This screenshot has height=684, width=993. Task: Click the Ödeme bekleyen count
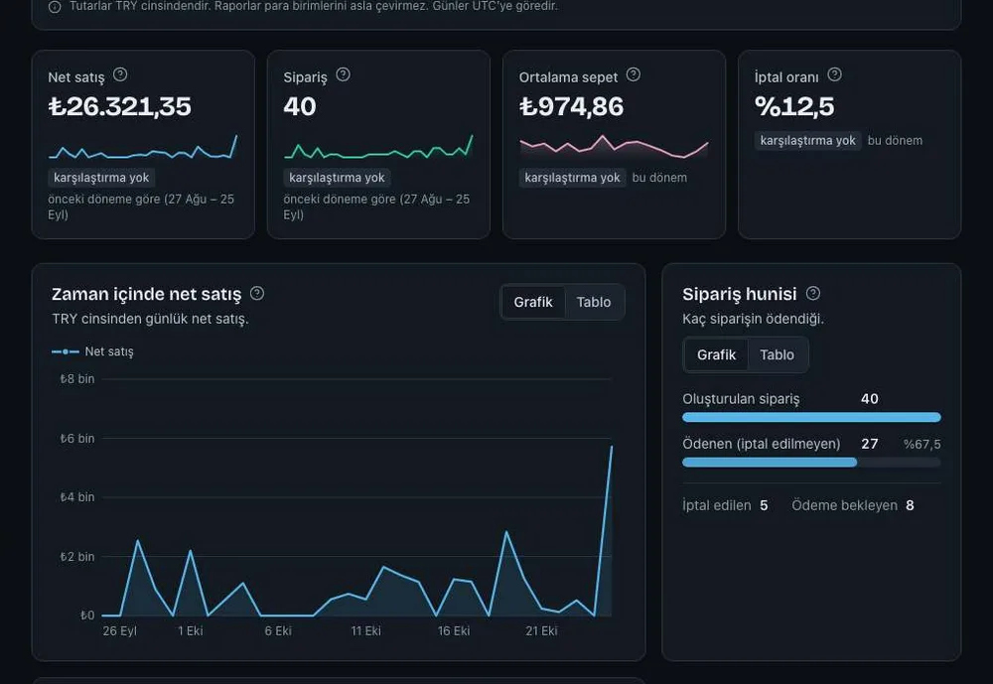910,505
